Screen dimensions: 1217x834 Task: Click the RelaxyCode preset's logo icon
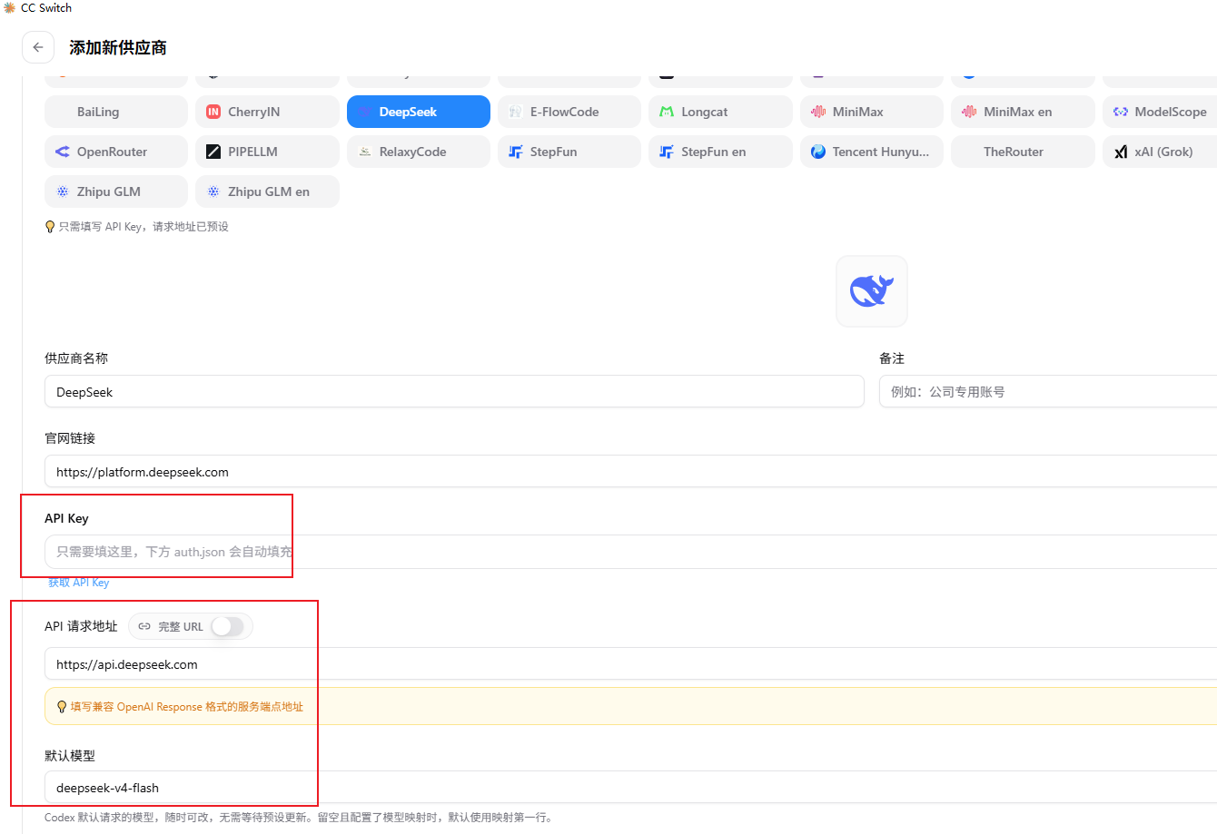pyautogui.click(x=365, y=152)
